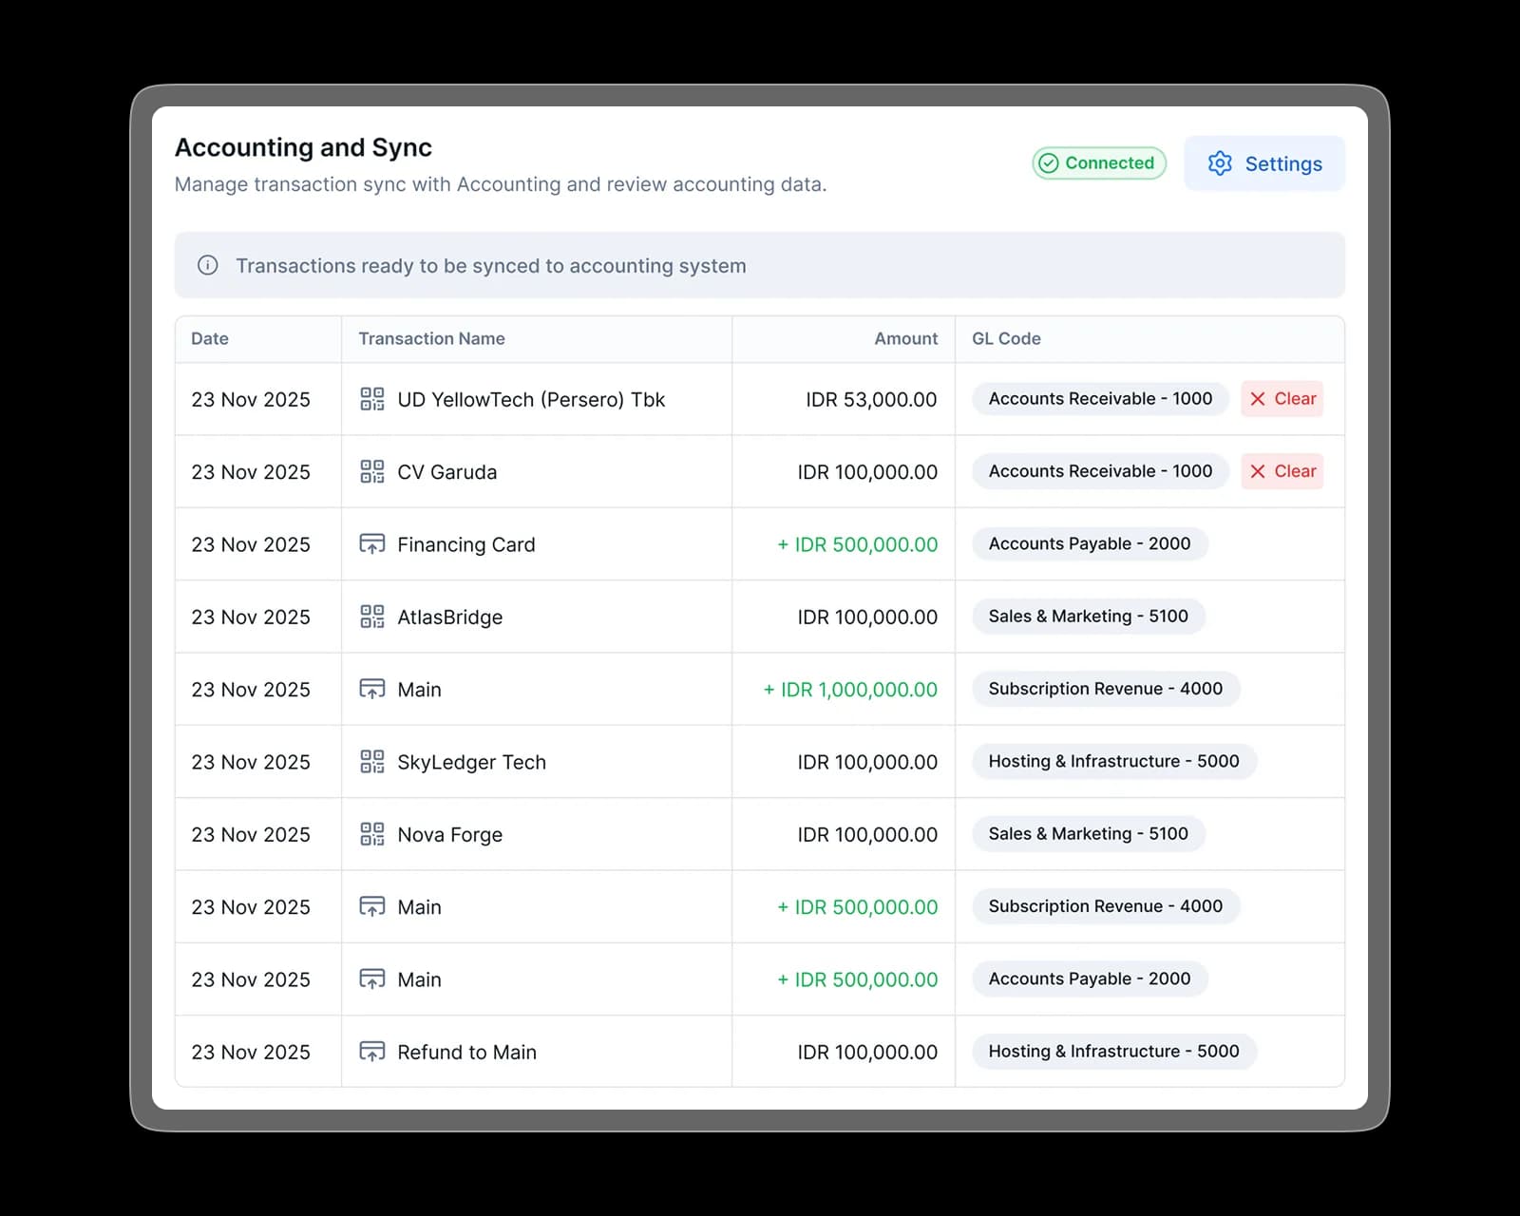Clear the GL code for UD YellowTech

pos(1282,399)
